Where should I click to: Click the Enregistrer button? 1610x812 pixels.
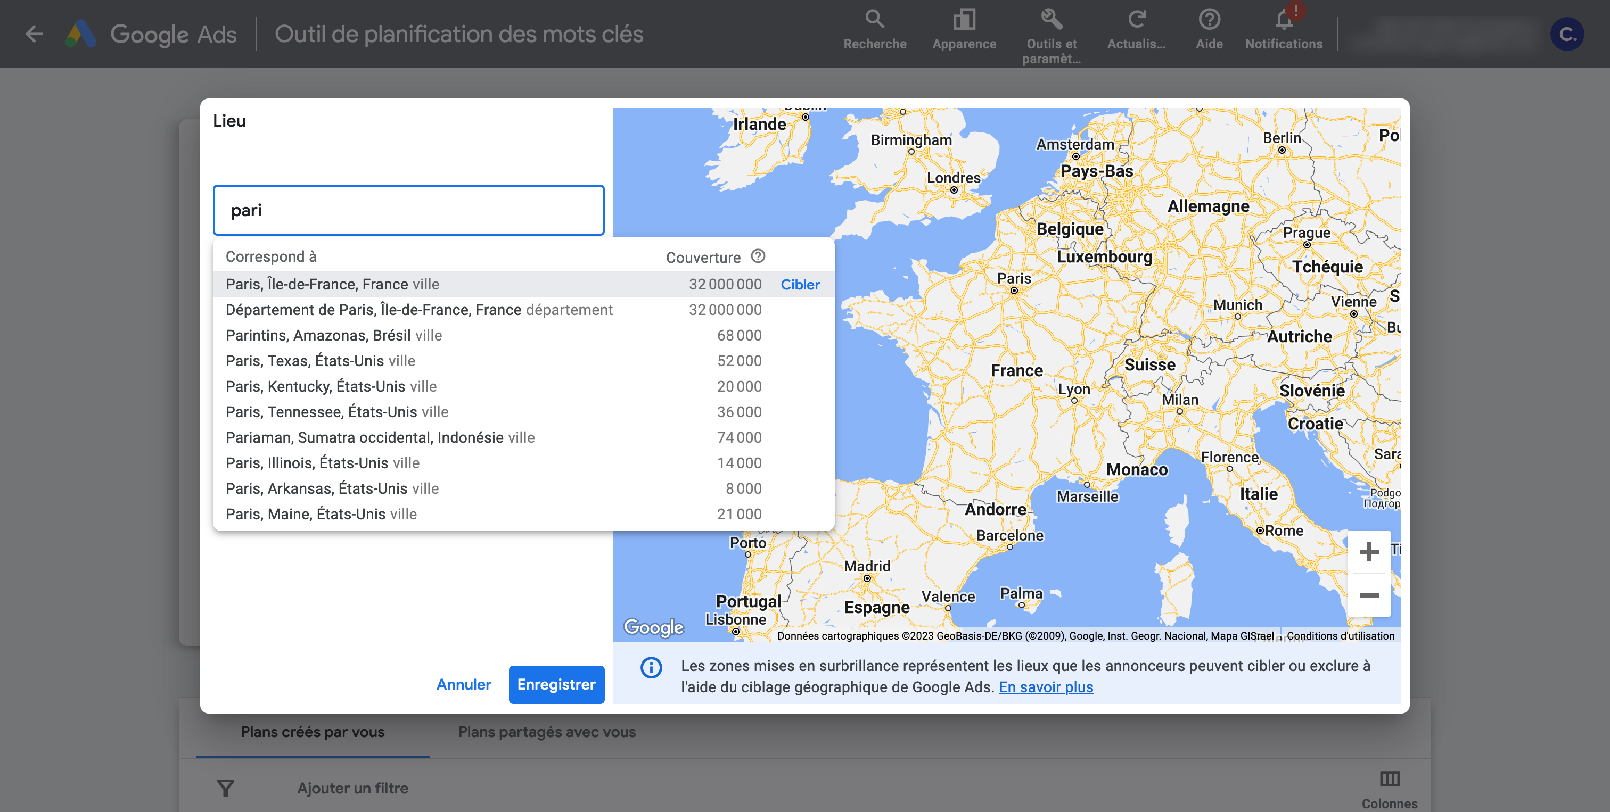556,685
